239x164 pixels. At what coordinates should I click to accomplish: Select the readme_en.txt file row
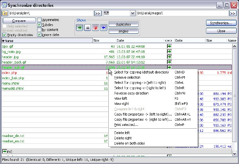pyautogui.click(x=55, y=141)
